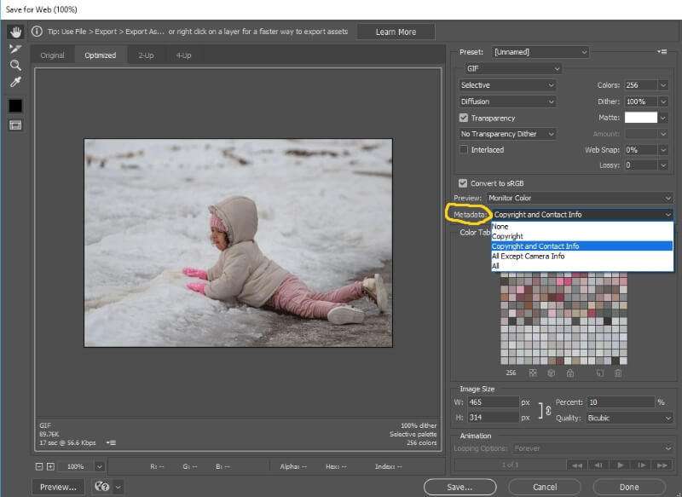
Task: Choose All Except Camera Info option
Action: 528,256
